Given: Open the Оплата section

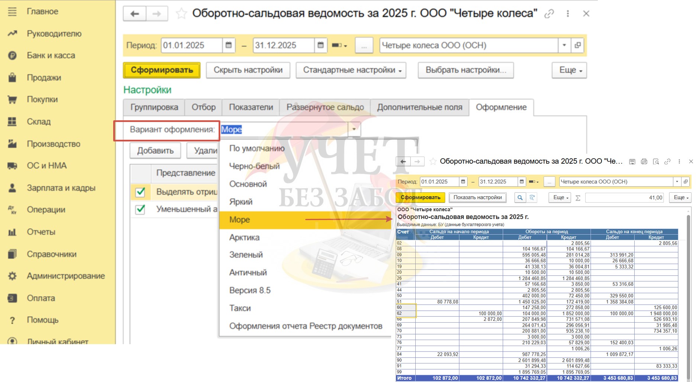Looking at the screenshot, I should pos(41,298).
